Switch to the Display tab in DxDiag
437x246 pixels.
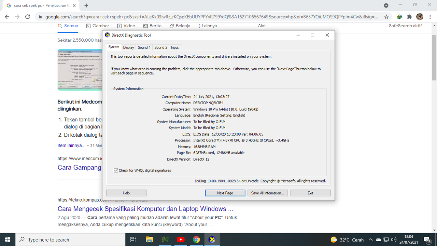coord(128,47)
